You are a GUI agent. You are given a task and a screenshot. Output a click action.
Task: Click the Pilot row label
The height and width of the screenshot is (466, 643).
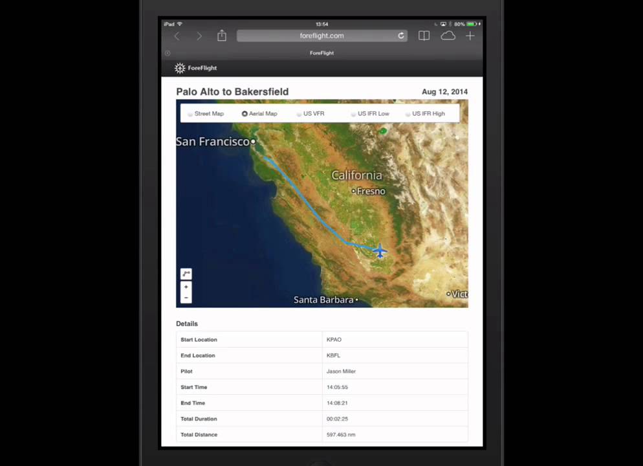tap(186, 372)
